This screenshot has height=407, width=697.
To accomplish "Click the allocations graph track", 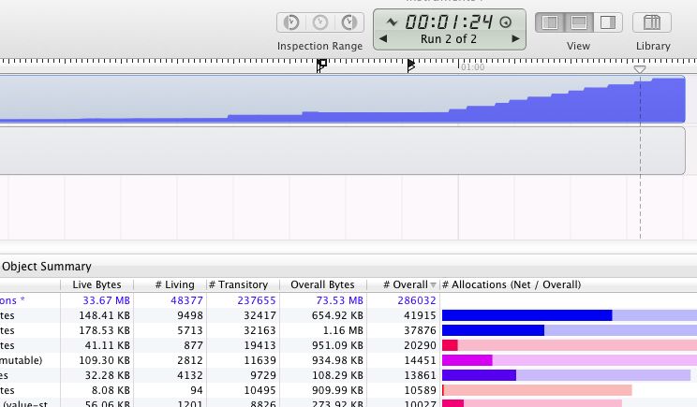I will click(342, 99).
